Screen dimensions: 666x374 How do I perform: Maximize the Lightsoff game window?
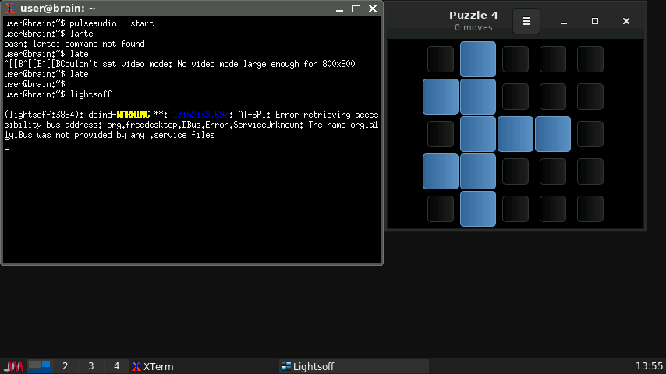click(x=595, y=21)
